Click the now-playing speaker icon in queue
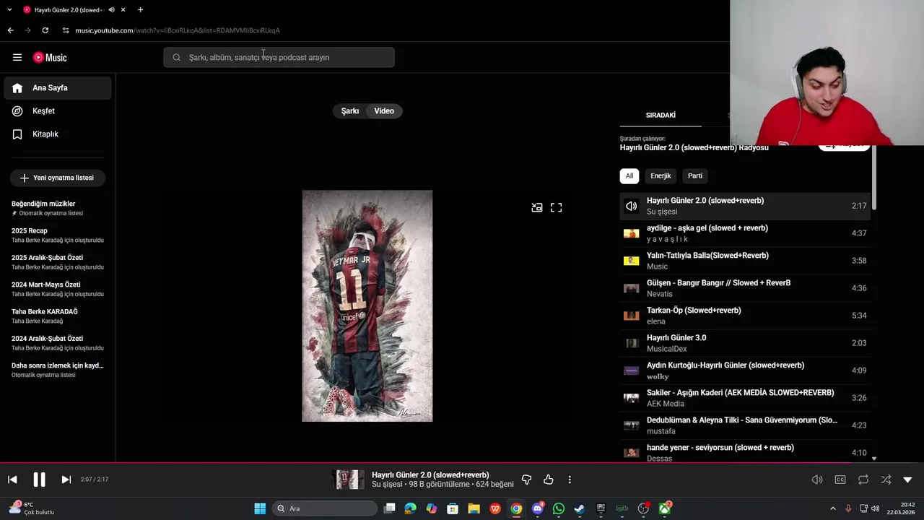Viewport: 924px width, 520px height. [x=632, y=206]
